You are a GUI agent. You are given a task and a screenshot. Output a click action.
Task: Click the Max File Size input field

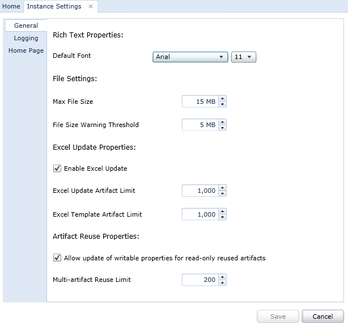click(x=200, y=102)
